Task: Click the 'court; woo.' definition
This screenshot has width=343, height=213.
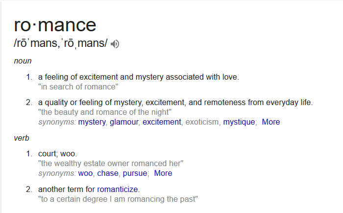Action: 57,154
